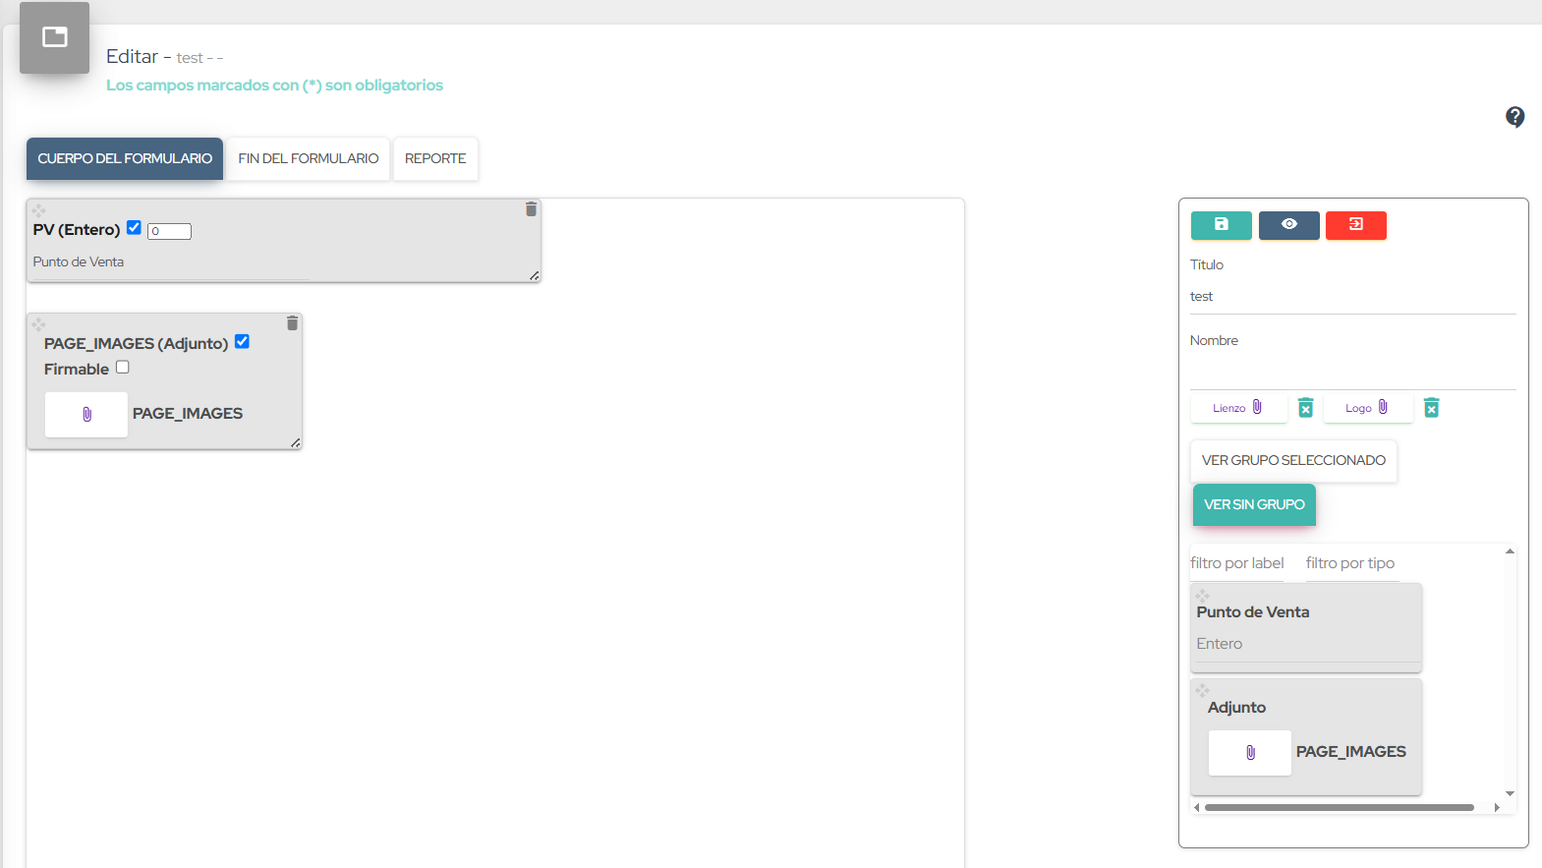Click paperclip attach button in PAGE_IMAGES canvas field
Screen dimensions: 1542x868
[x=86, y=415]
